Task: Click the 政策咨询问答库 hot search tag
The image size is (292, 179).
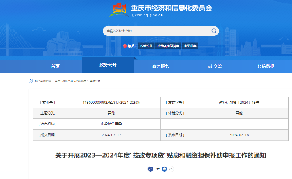Action: (168, 46)
